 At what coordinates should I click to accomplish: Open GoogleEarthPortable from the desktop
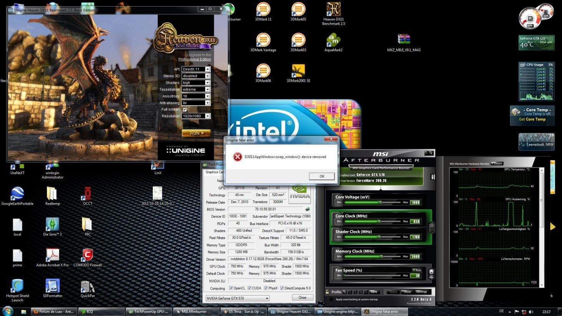tap(17, 196)
